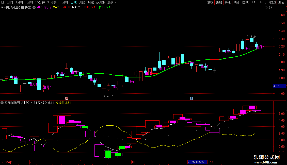Viewport: 287px width, 165px height.
Task: Click the 返回 back button
Action: [x=281, y=2]
